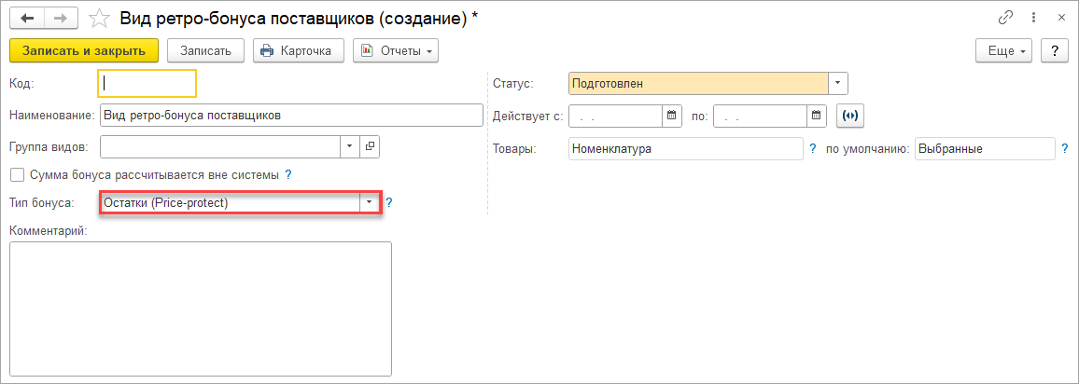
Task: Expand the 'Тип бонуса' dropdown list
Action: (370, 202)
